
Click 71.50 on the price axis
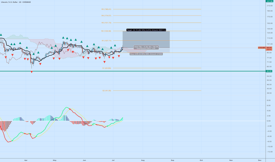point(269,62)
